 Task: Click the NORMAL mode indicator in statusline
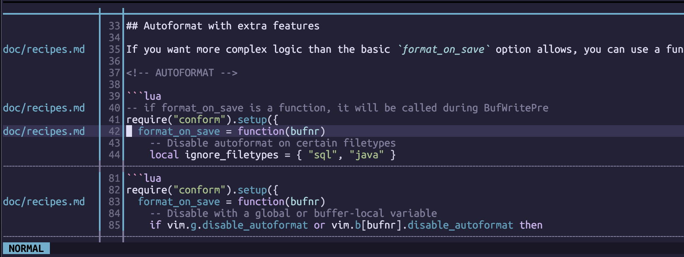click(x=26, y=249)
